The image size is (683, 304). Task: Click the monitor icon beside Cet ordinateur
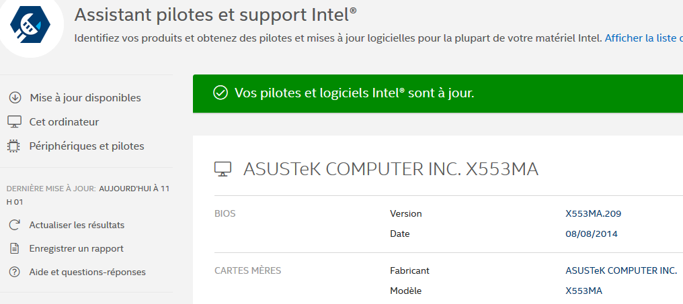pos(14,122)
